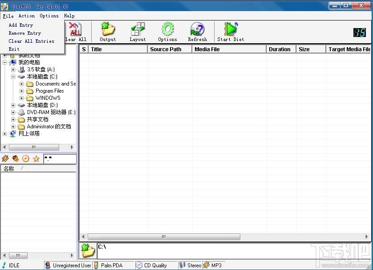The image size is (373, 270).
Task: Open the File menu
Action: click(8, 16)
